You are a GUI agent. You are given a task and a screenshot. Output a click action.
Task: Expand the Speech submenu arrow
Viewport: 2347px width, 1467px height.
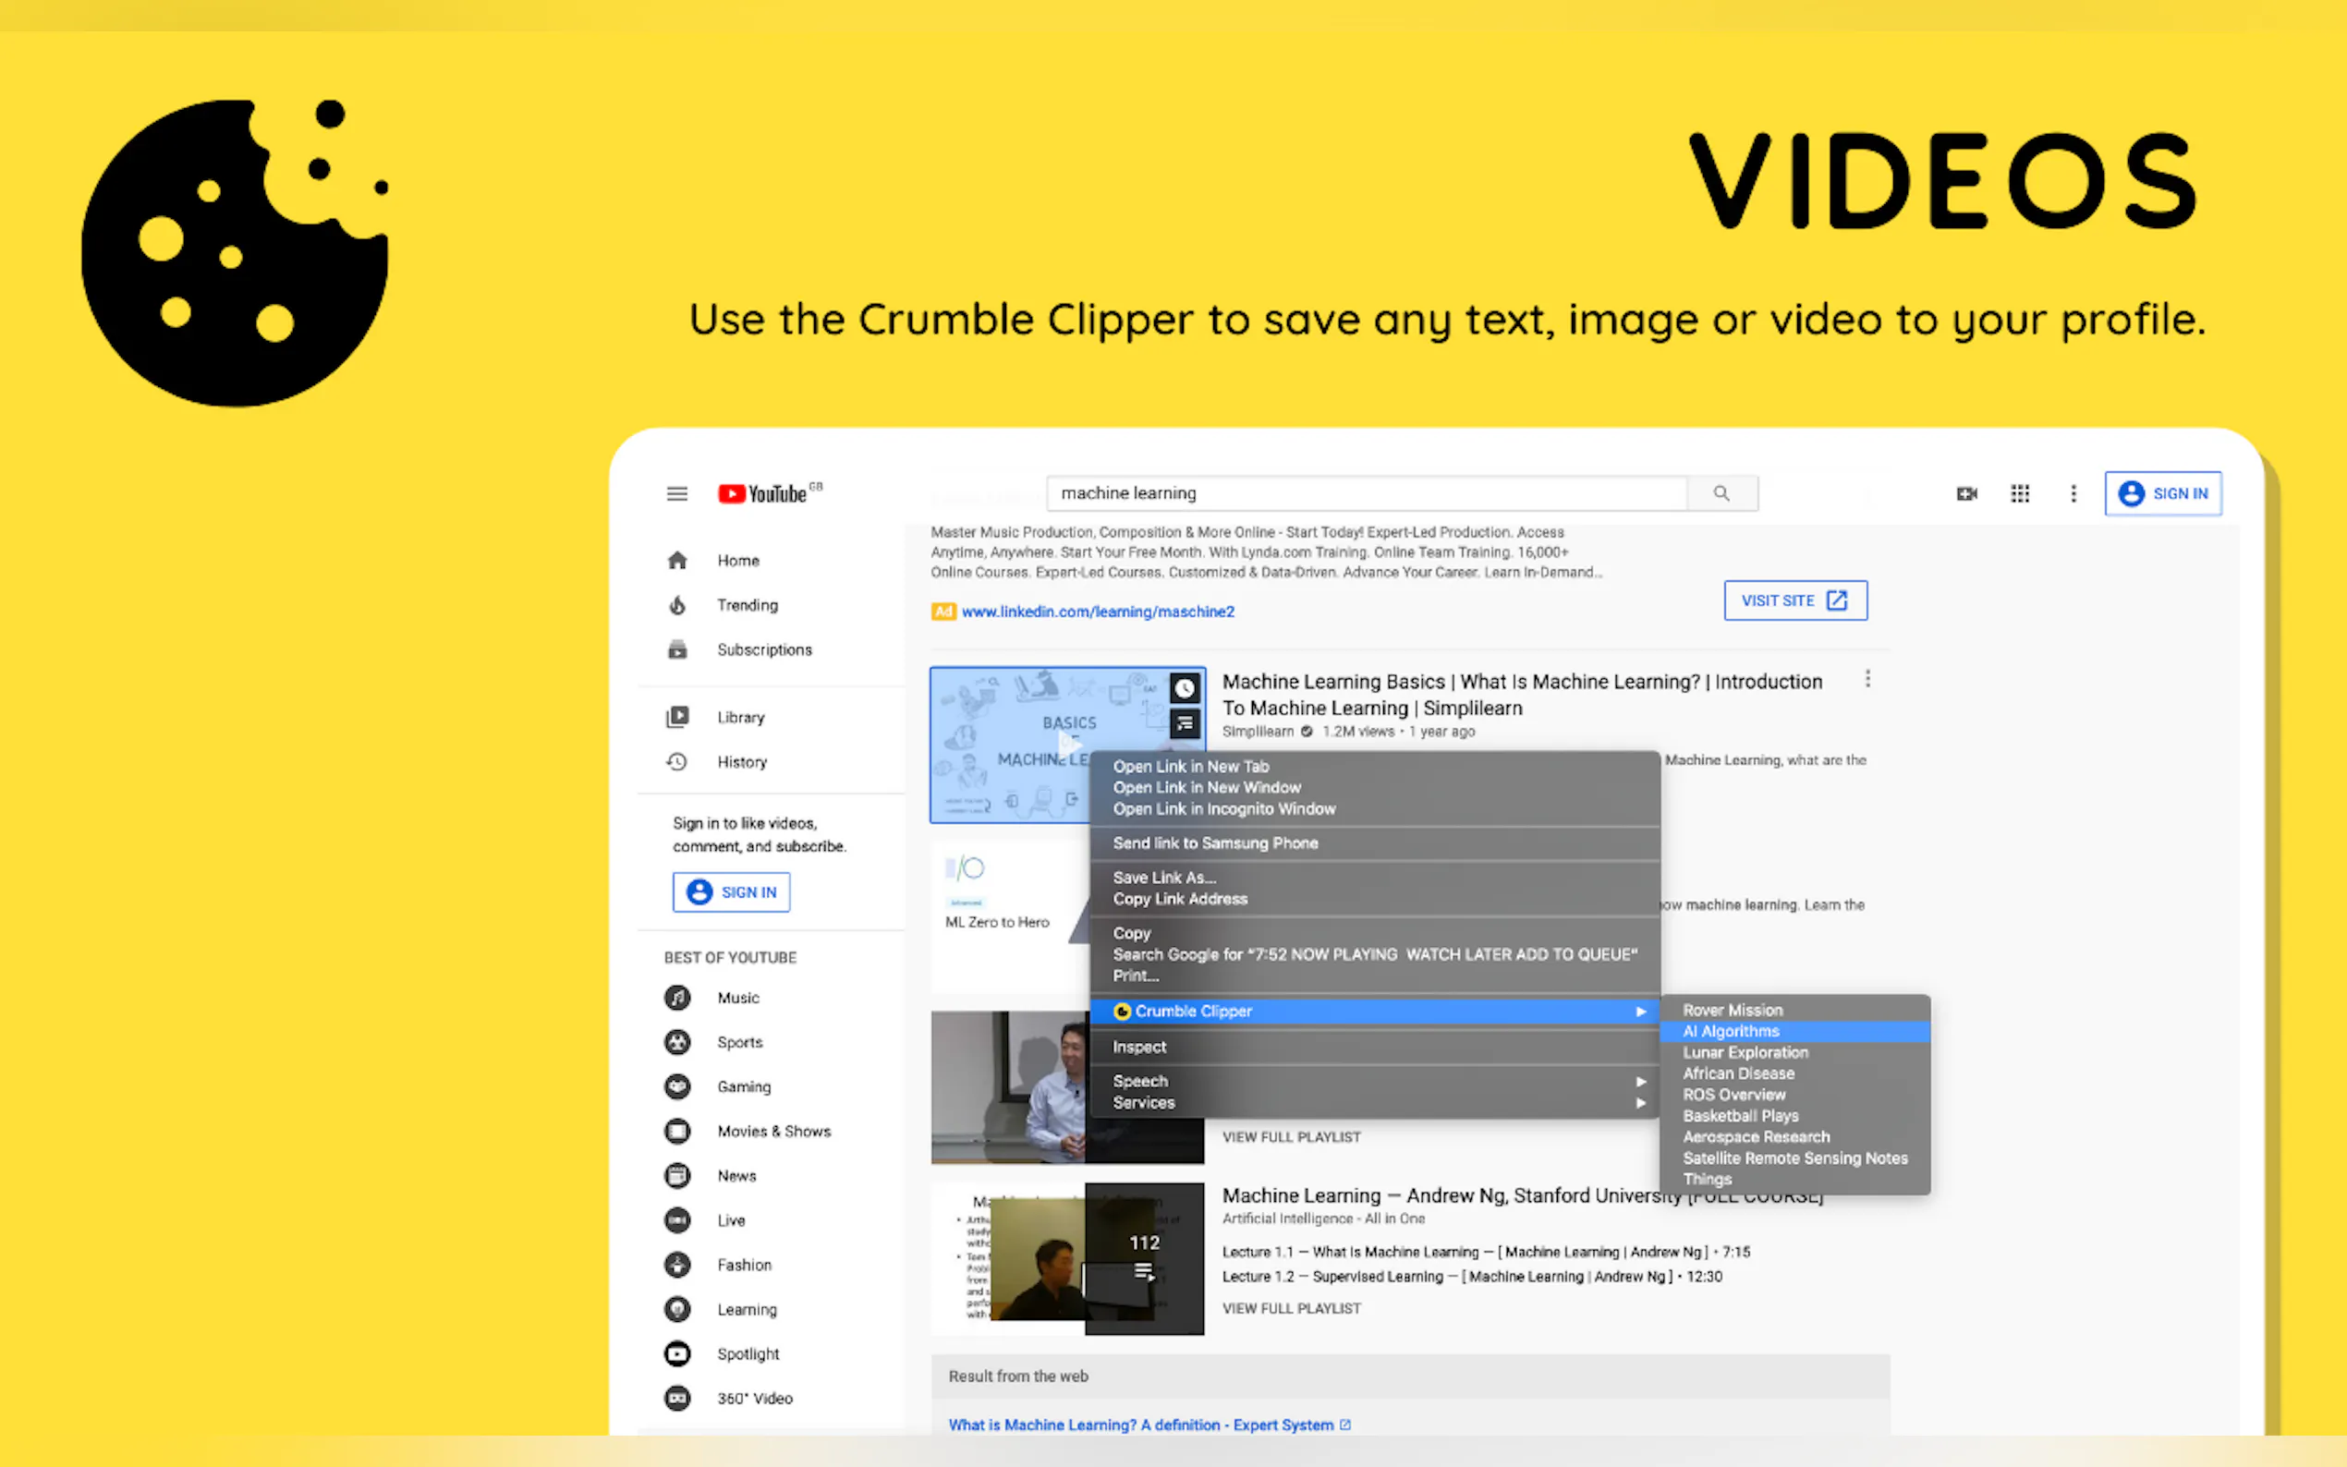pos(1641,1082)
